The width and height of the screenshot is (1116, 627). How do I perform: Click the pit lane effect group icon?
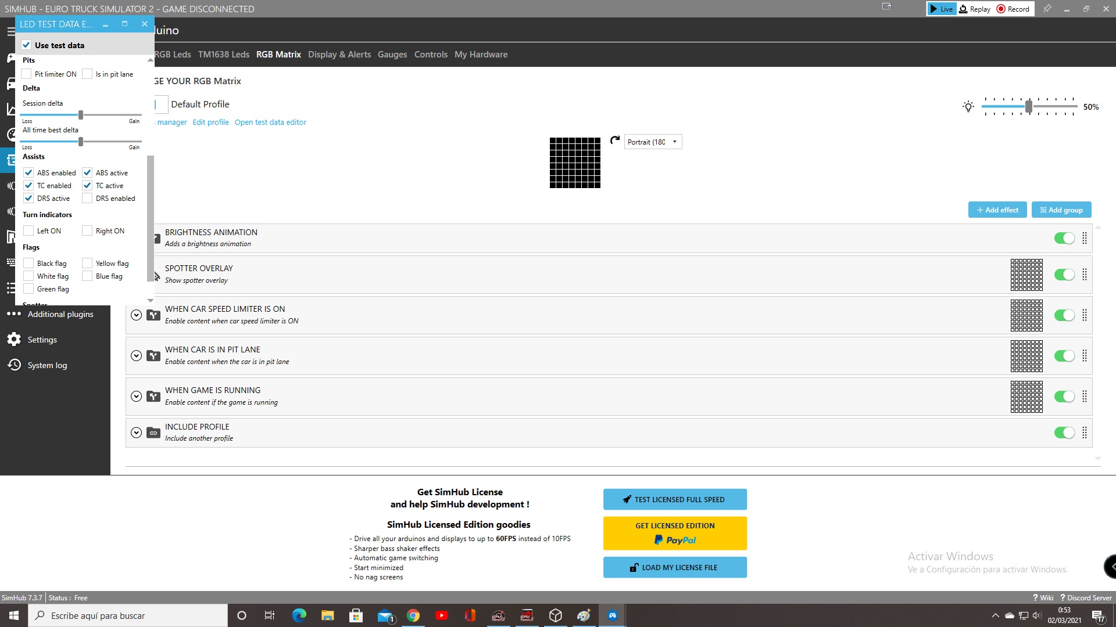tap(153, 356)
